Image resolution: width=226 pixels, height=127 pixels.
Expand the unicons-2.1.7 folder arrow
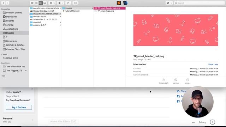coord(60,25)
